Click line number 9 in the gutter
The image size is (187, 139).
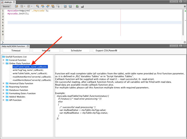[3, 34]
